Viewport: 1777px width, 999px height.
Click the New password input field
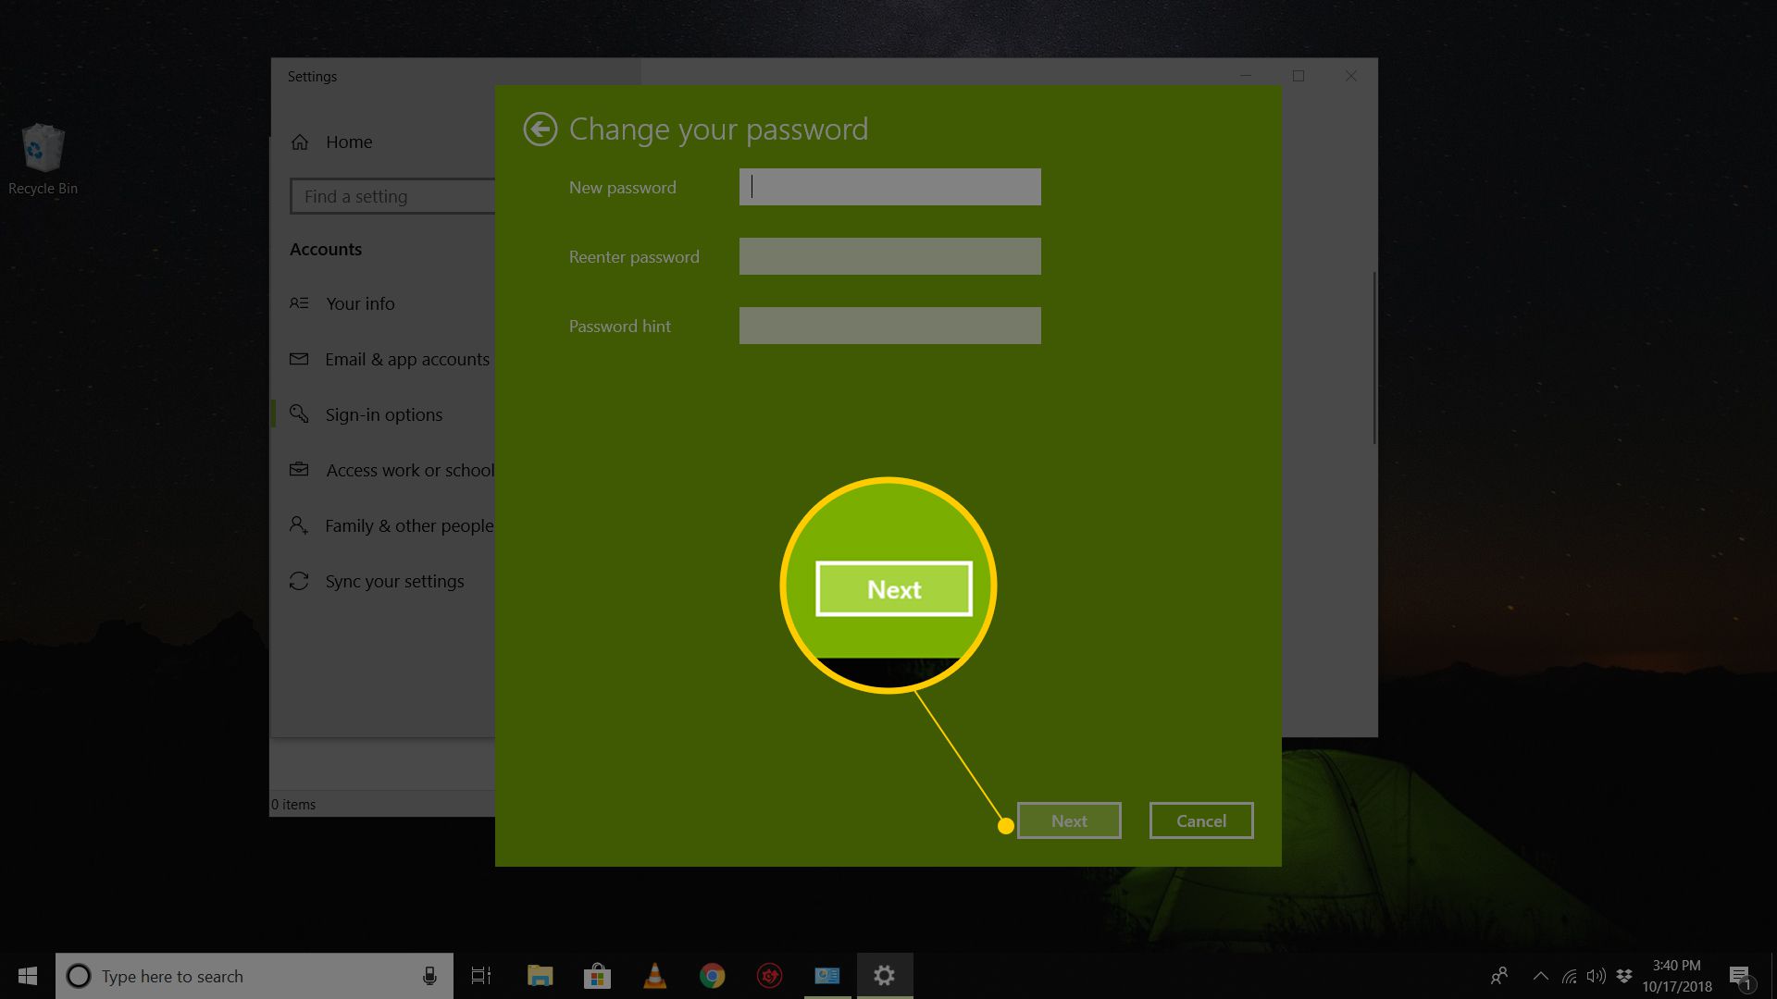point(889,187)
